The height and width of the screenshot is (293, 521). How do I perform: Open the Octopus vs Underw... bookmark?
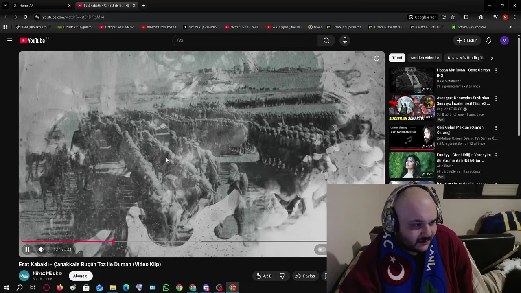(117, 27)
